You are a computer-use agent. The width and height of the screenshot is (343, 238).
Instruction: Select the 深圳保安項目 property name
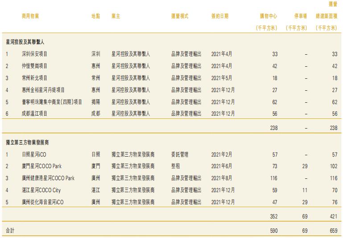34,54
